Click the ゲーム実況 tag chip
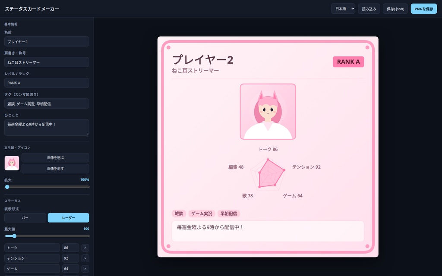Image resolution: width=442 pixels, height=276 pixels. pos(202,213)
